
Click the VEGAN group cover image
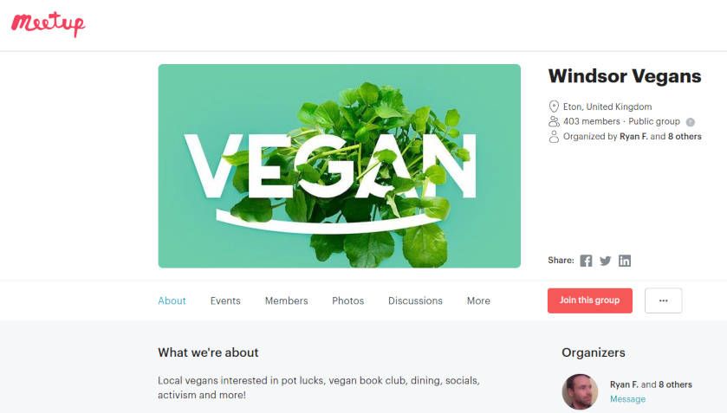click(x=340, y=166)
